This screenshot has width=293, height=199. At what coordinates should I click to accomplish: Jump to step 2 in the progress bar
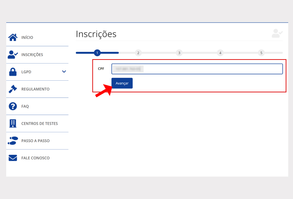tap(138, 53)
